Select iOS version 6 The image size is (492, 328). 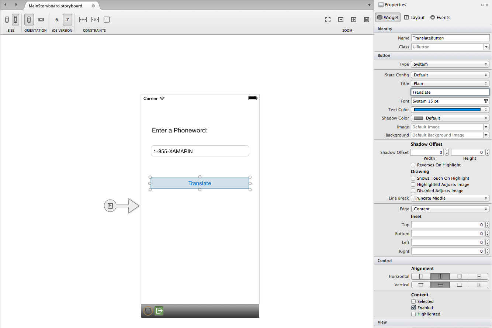[x=56, y=20]
